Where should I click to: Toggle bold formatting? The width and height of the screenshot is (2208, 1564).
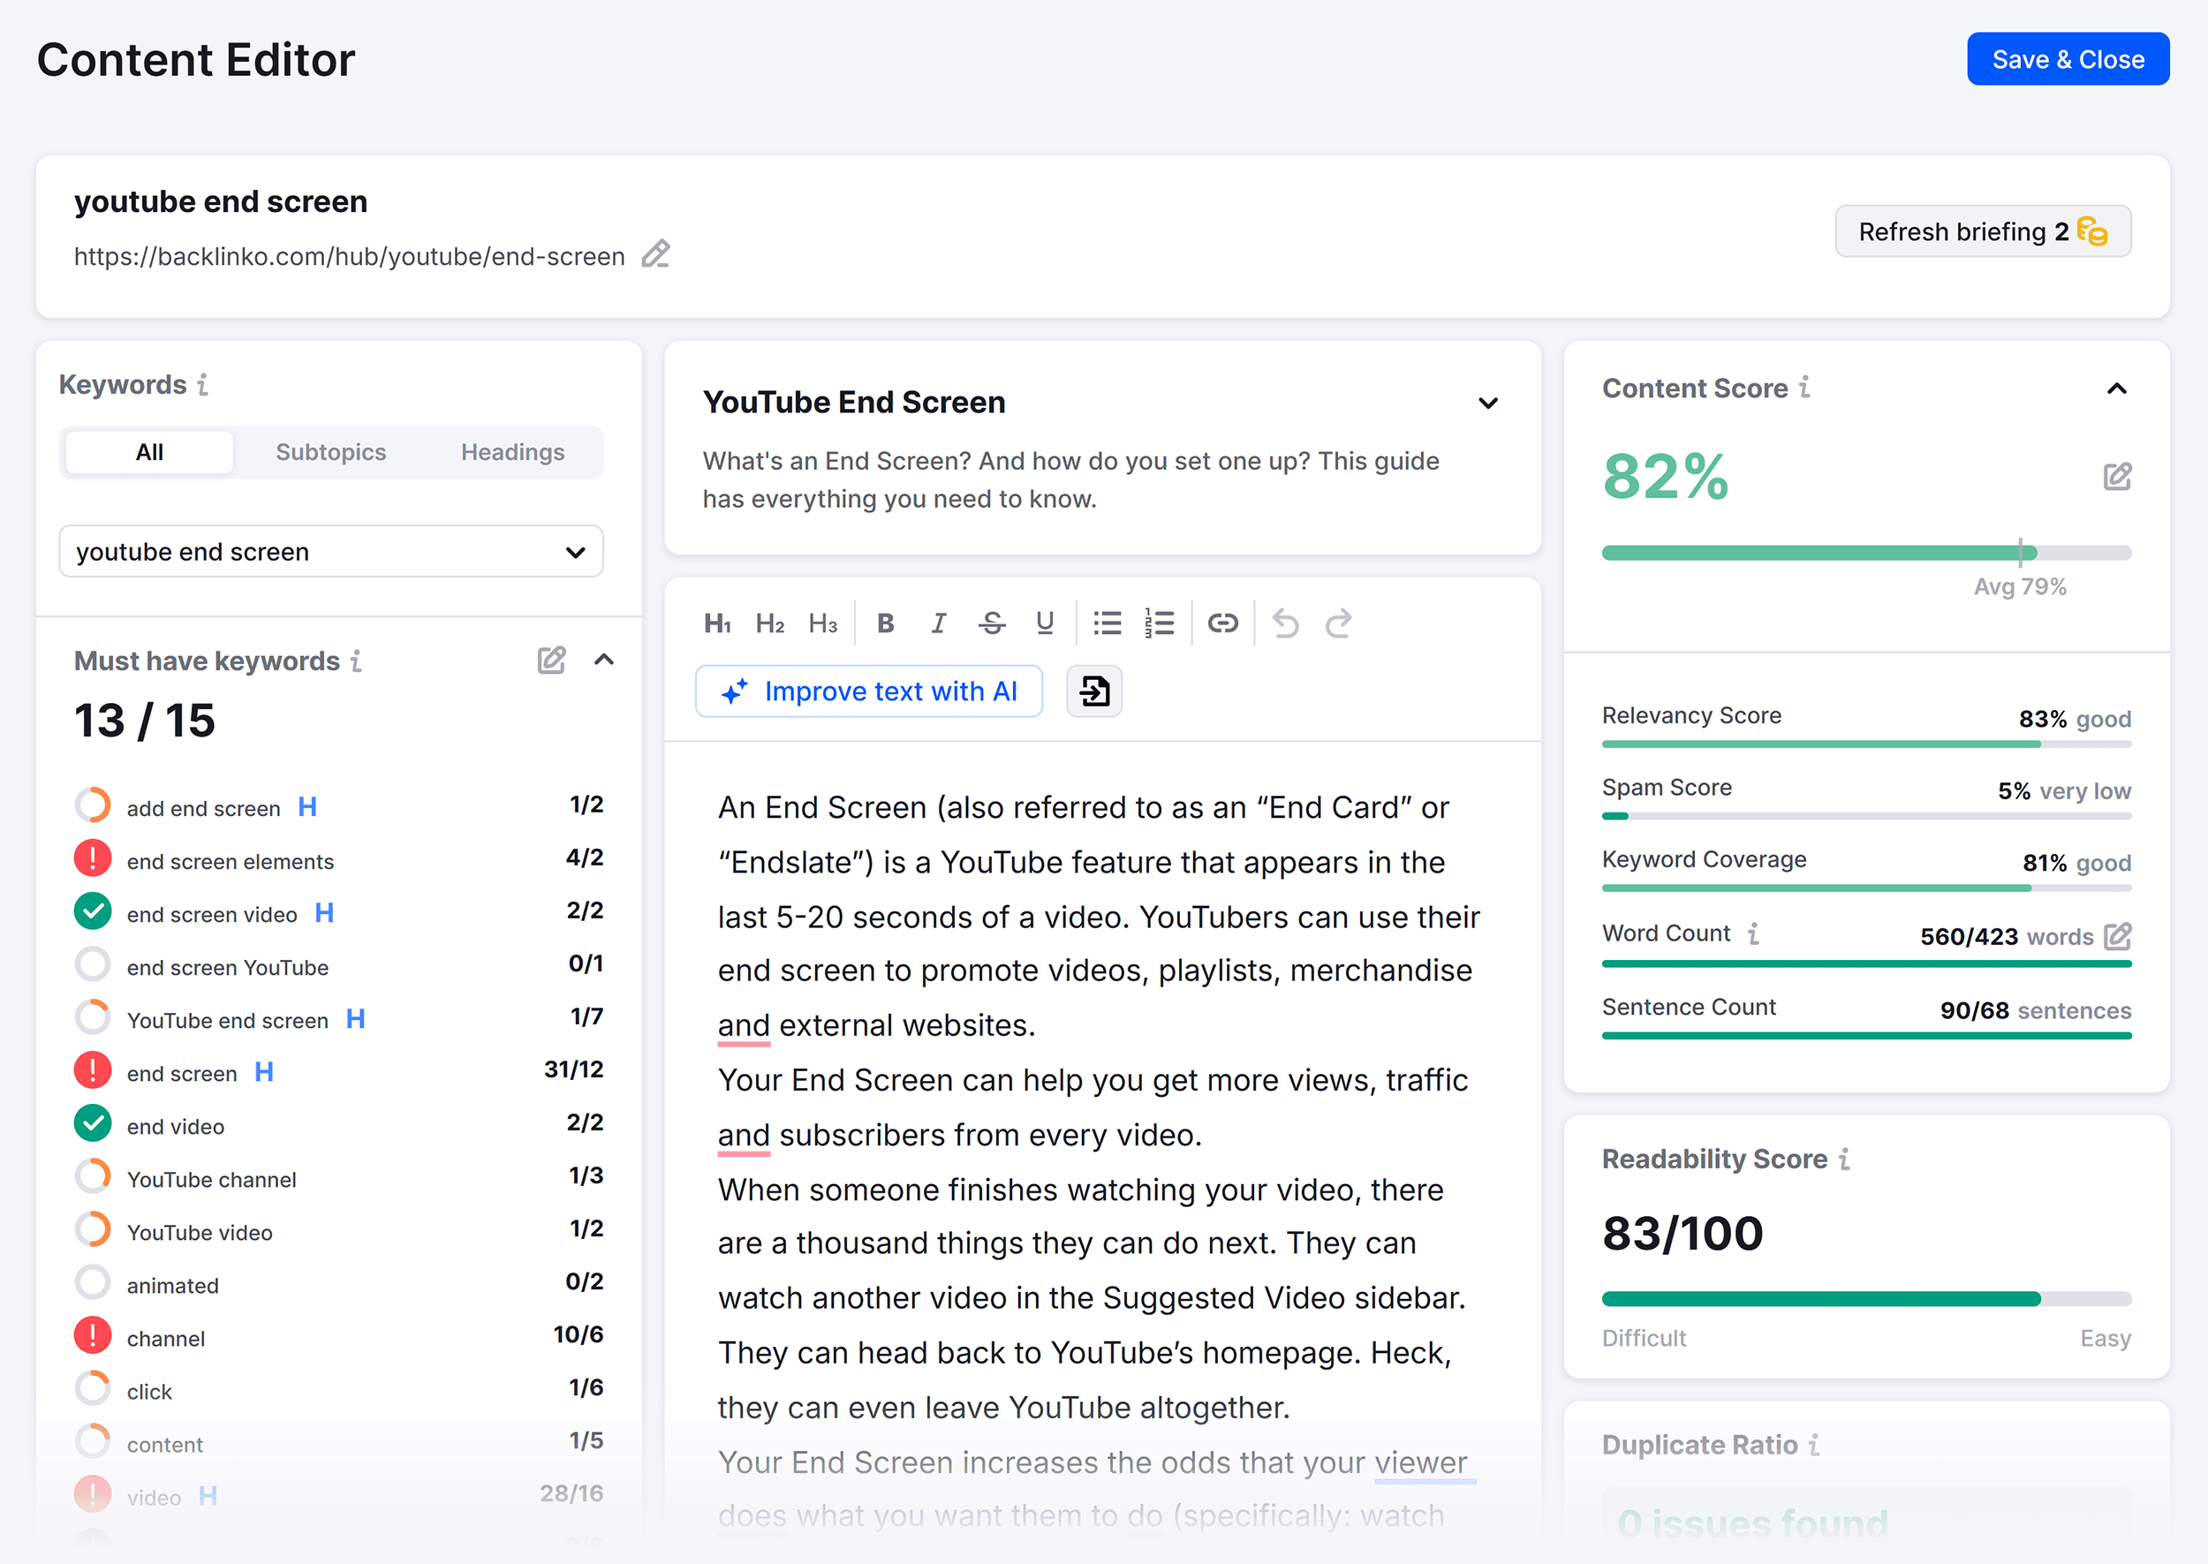click(x=886, y=623)
